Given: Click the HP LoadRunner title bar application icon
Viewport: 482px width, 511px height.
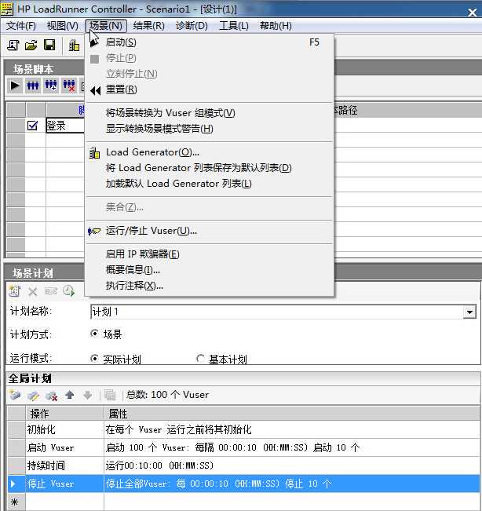Looking at the screenshot, I should coord(6,9).
